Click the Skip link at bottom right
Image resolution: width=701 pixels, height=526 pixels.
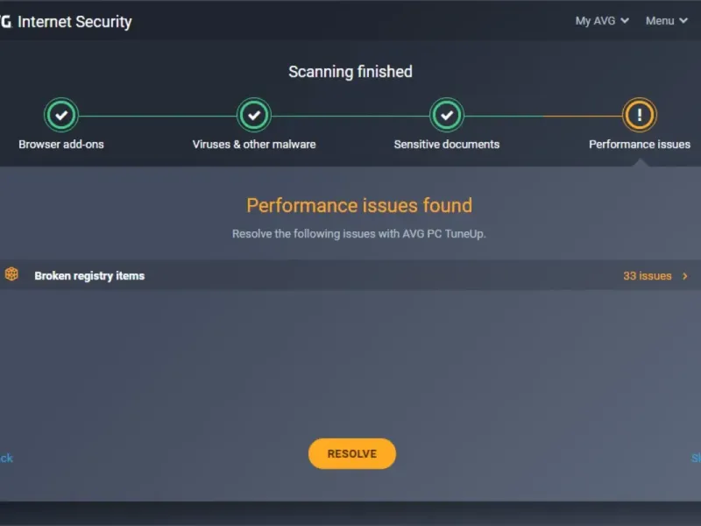coord(696,458)
